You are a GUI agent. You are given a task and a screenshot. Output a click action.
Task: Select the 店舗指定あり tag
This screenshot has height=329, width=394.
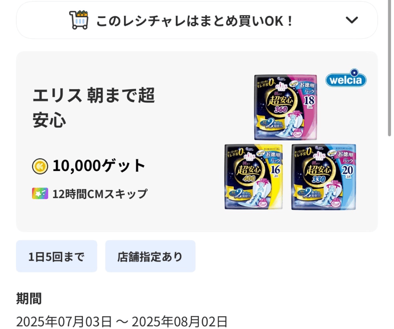[x=150, y=256]
